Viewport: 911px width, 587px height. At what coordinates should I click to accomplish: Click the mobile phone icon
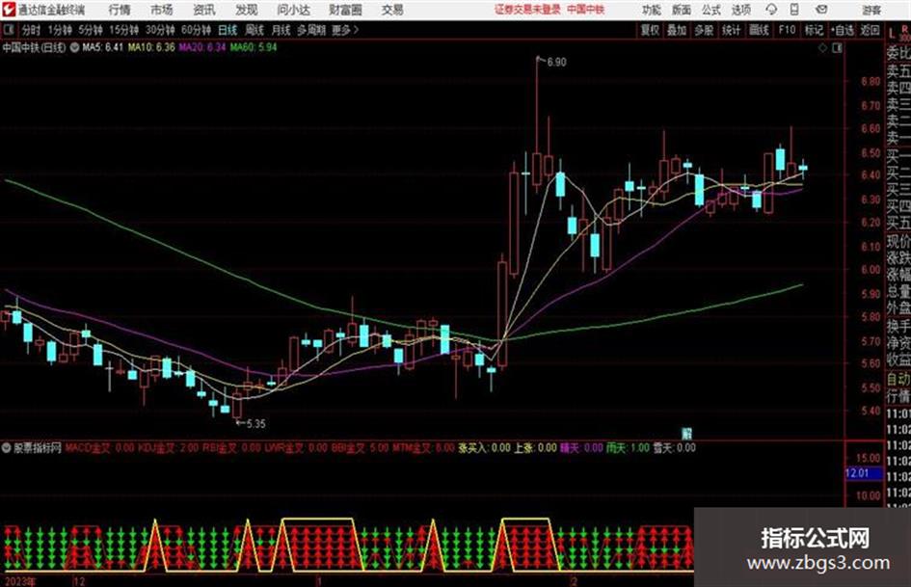794,10
